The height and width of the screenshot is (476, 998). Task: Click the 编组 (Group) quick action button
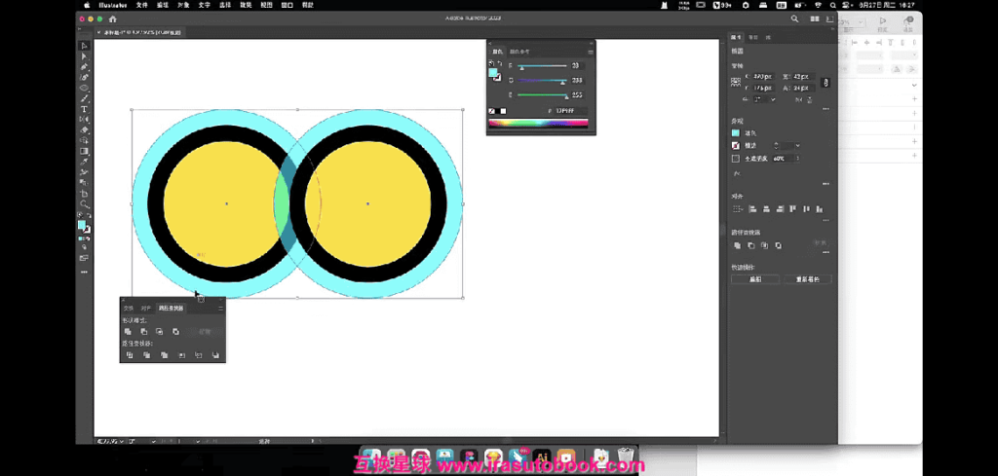point(755,279)
